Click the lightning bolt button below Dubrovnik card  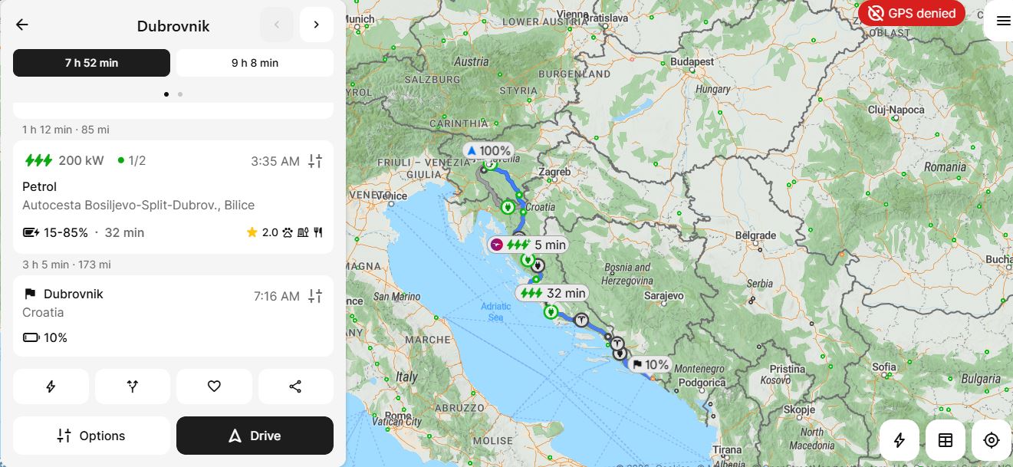pyautogui.click(x=51, y=386)
